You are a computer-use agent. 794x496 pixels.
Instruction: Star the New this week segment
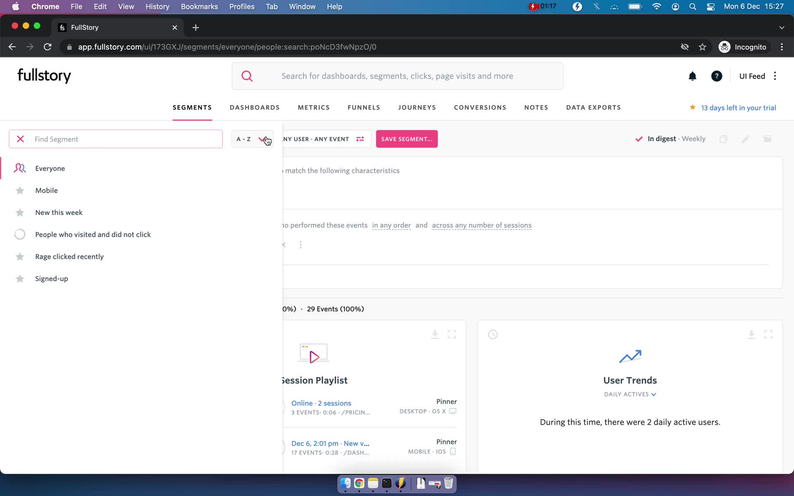[x=19, y=212]
